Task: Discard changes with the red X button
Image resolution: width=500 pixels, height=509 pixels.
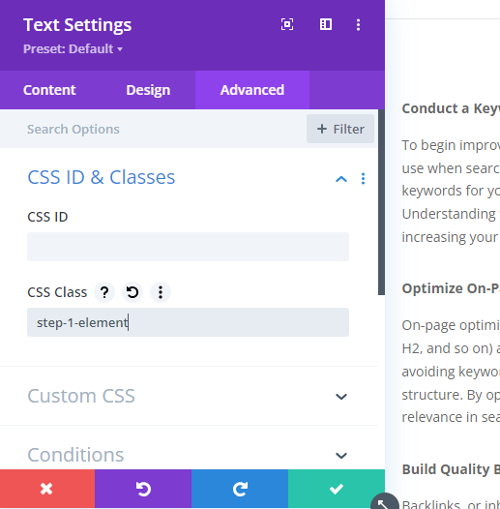Action: pos(47,489)
